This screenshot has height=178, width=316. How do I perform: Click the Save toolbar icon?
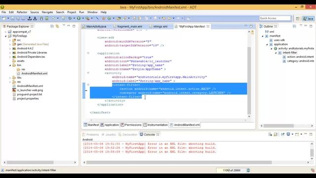[12, 18]
